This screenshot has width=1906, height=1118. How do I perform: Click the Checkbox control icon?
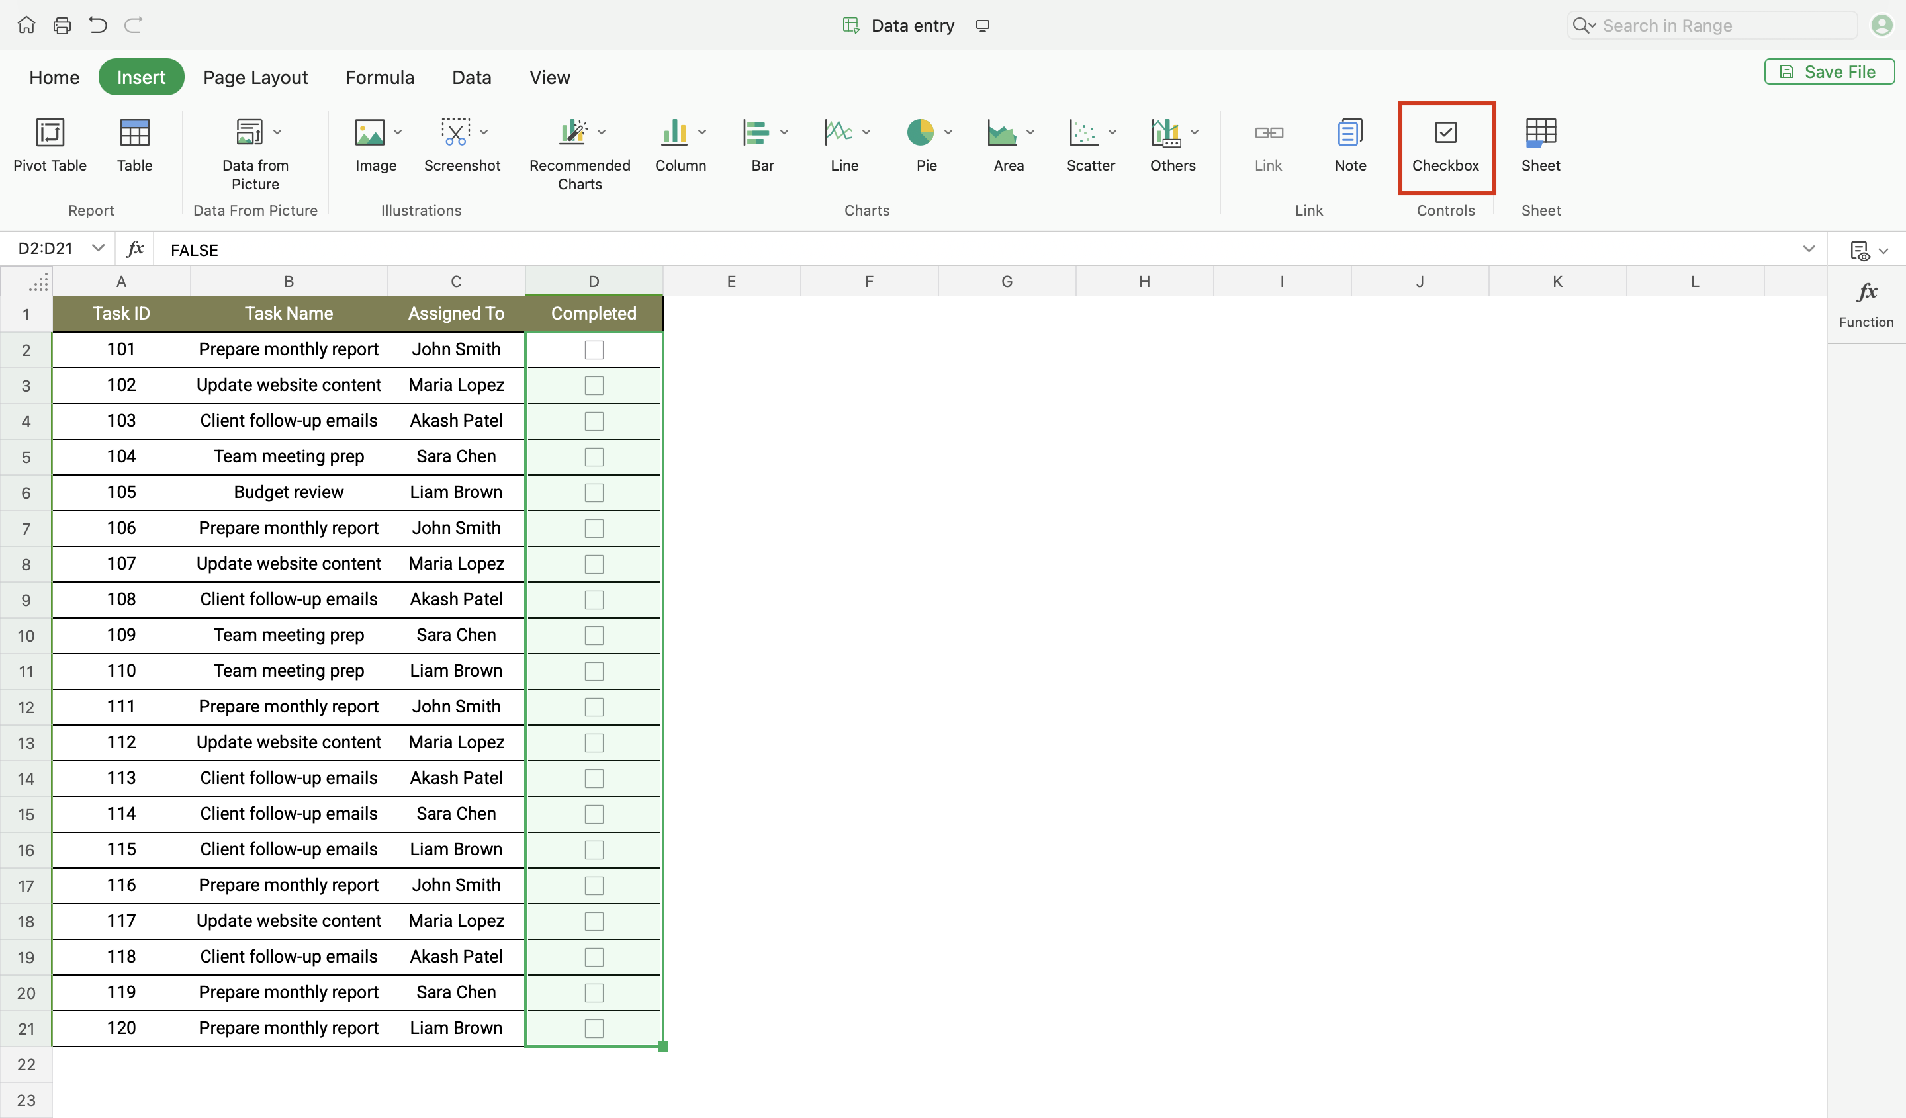1445,133
